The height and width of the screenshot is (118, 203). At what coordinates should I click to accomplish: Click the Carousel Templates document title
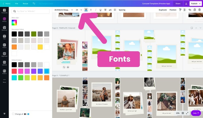(x=156, y=4)
